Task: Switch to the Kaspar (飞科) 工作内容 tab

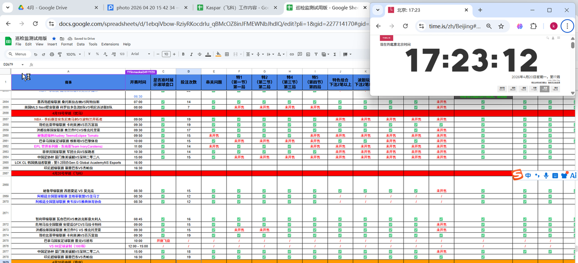Action: click(x=238, y=8)
